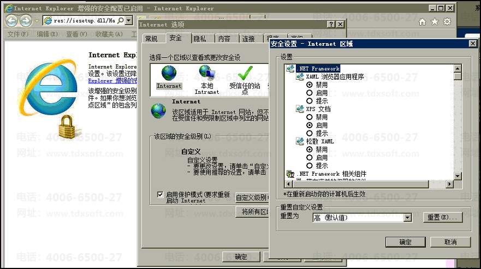This screenshot has height=269, width=481.
Task: Click horizontal scroll right arrow in settings
Action: [449, 184]
